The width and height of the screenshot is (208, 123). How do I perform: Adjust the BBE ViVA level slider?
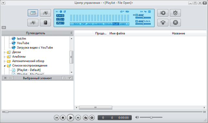143,24
